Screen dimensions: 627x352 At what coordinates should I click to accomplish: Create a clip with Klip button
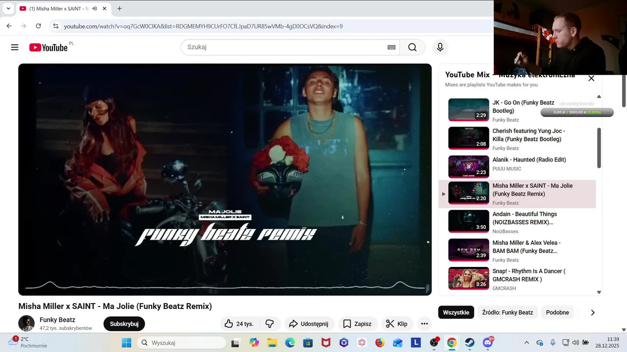tap(397, 324)
